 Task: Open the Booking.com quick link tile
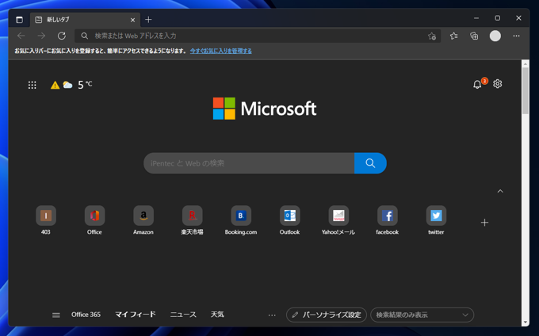coord(241,220)
